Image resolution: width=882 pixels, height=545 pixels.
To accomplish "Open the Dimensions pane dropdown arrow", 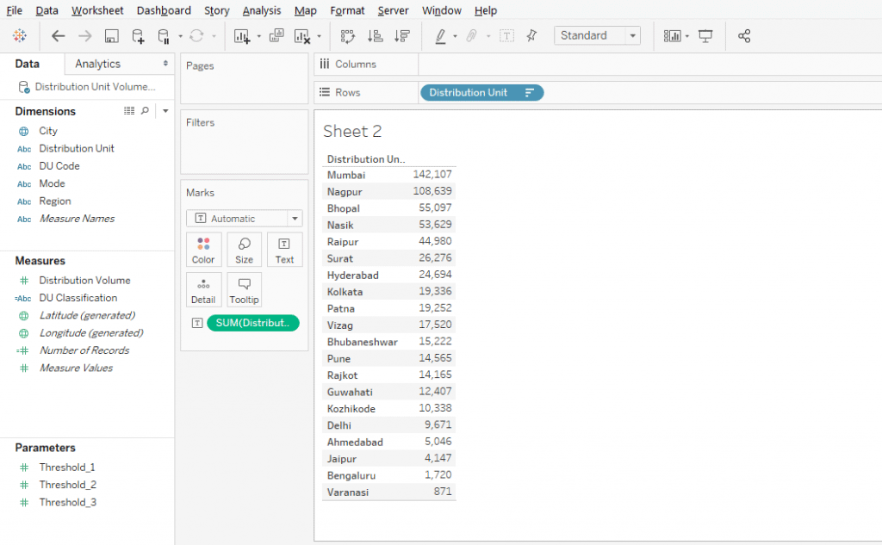I will (165, 111).
